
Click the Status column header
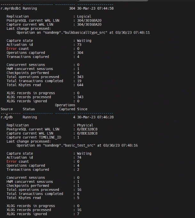[x=29, y=109]
